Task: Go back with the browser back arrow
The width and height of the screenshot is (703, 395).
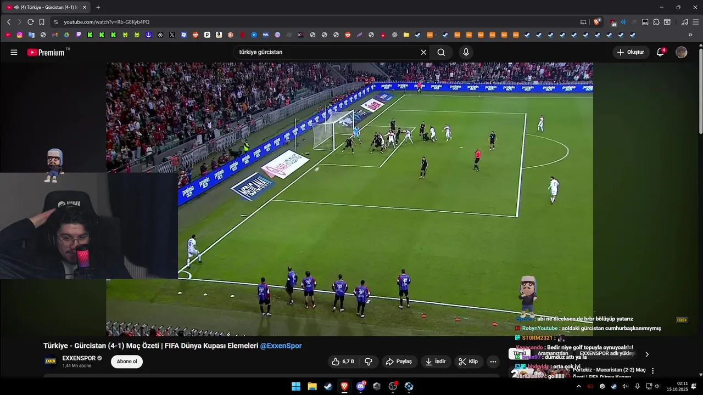Action: pos(9,22)
